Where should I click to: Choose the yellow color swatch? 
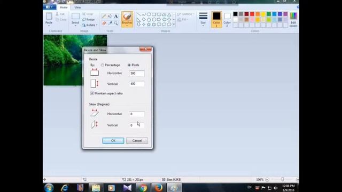[x=263, y=14]
